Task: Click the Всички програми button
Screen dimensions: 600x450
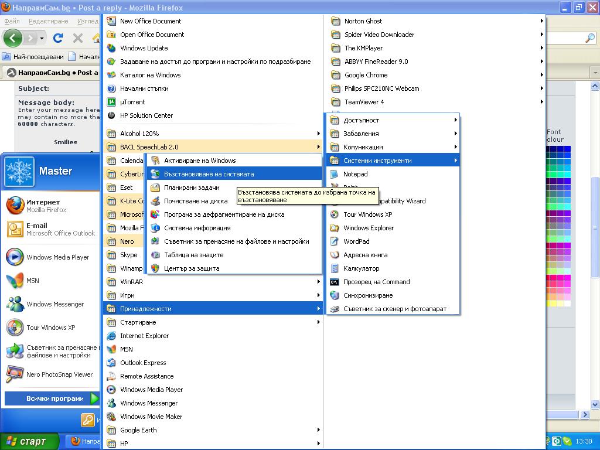Action: coord(53,398)
